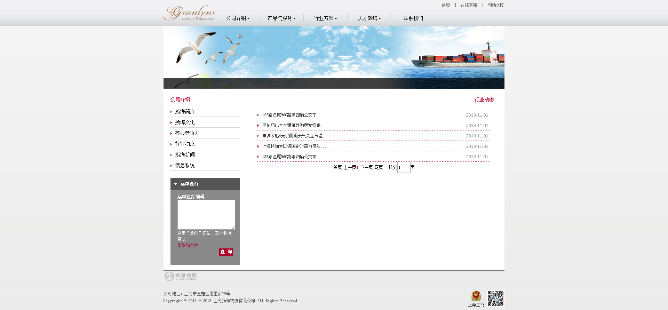Select 扬海简介 in the sidebar
Screen dimensions: 668x310
(185, 112)
